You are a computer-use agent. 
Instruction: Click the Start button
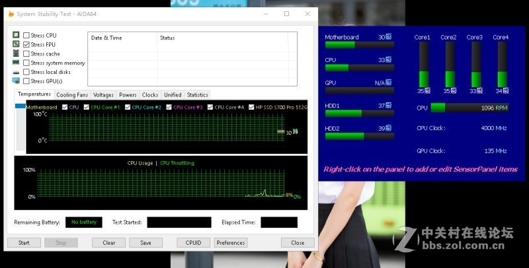[x=24, y=243]
